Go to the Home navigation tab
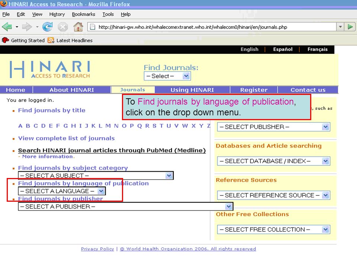 [16, 90]
